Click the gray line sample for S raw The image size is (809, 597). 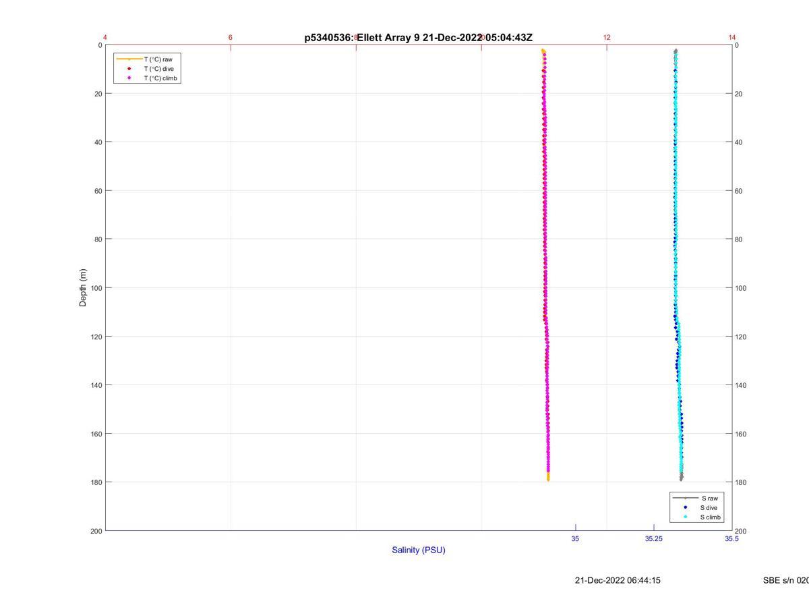(x=685, y=499)
